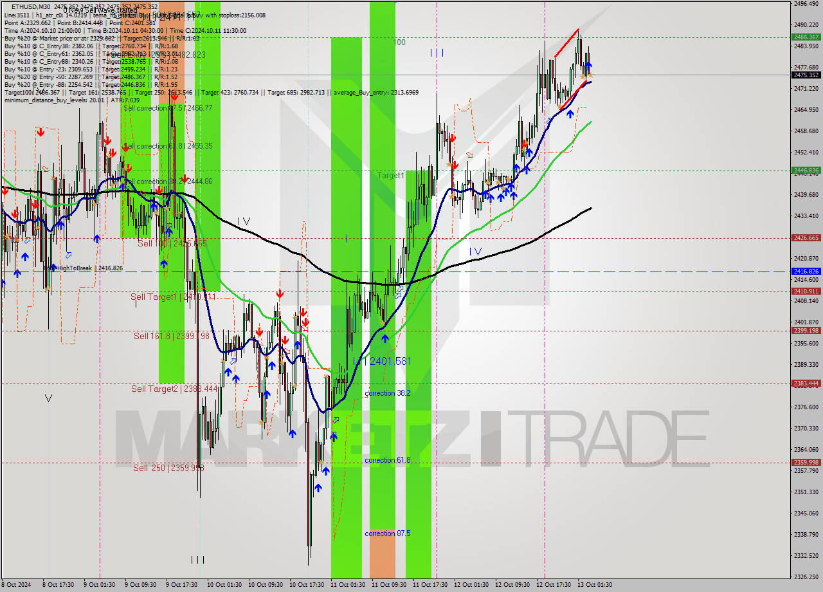The width and height of the screenshot is (823, 592).
Task: Click the 2458.680 price axis label
Action: coord(806,131)
